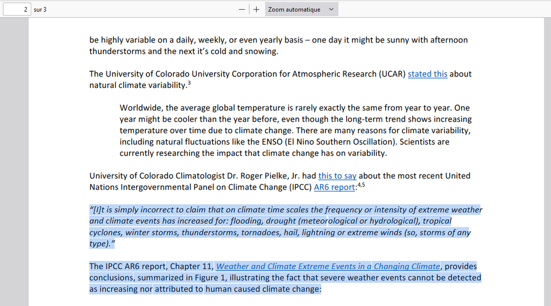
Task: Click the indented quote starting with "Worldwide"
Action: point(295,130)
